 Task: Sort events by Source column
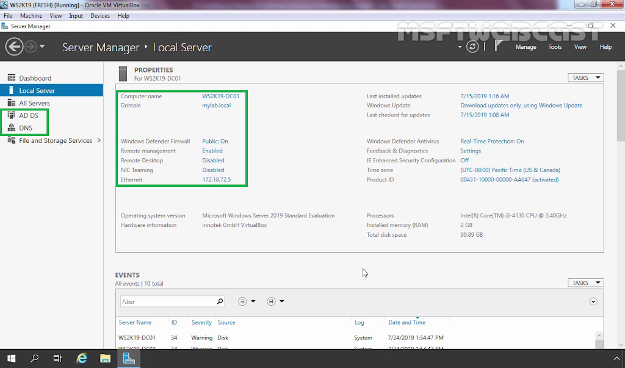(x=226, y=322)
